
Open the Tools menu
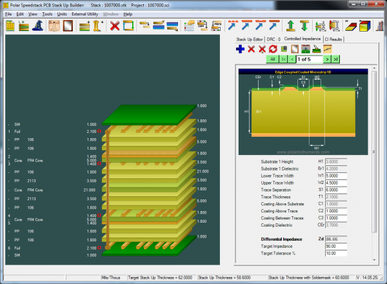pos(47,14)
